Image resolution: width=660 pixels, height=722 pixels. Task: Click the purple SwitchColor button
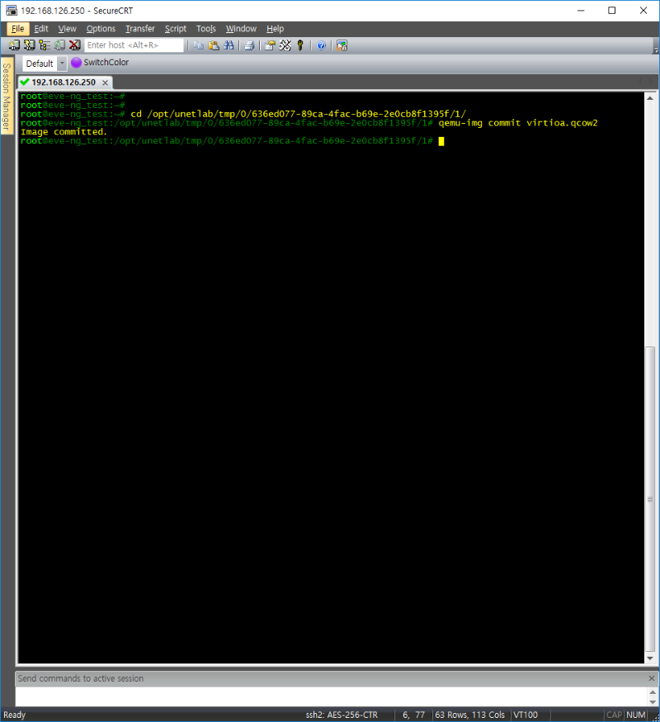point(100,63)
